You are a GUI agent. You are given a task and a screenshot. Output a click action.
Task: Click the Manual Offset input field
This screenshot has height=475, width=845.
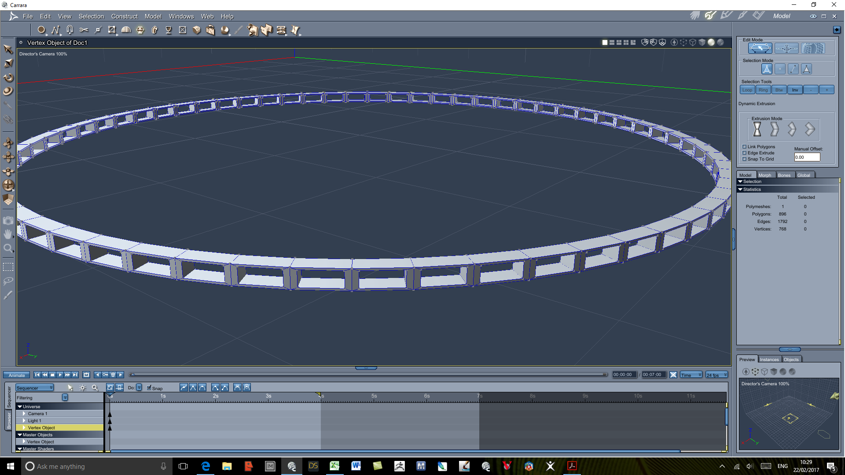807,157
